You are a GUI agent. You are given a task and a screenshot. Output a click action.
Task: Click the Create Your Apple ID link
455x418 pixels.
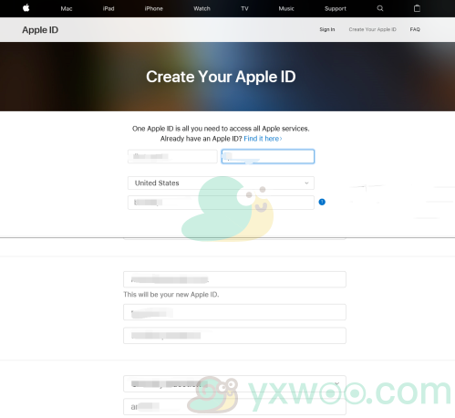(373, 29)
